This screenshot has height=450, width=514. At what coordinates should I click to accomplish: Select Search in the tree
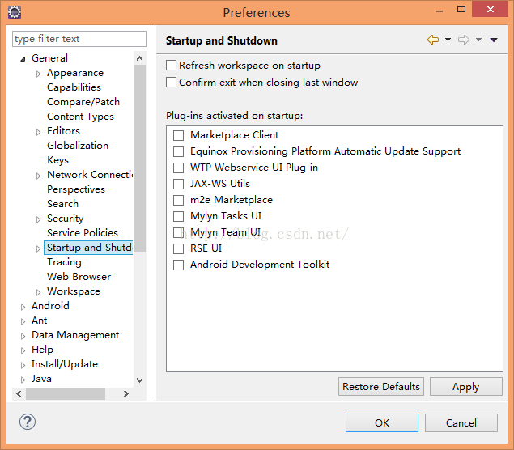[x=62, y=203]
